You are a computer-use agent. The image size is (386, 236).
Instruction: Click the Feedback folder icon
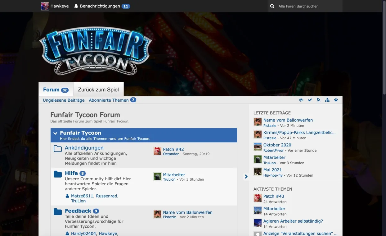pos(58,212)
